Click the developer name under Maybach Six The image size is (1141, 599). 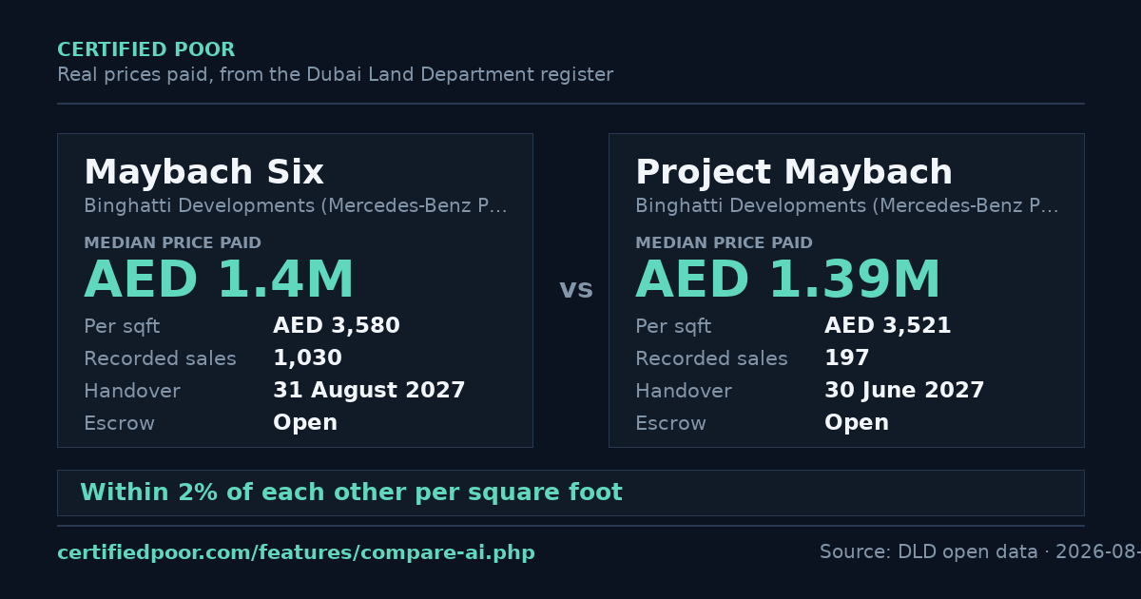coord(295,206)
